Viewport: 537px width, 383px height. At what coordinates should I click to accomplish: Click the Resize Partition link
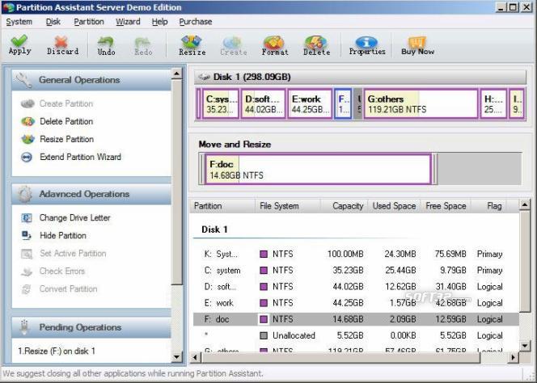(x=66, y=139)
